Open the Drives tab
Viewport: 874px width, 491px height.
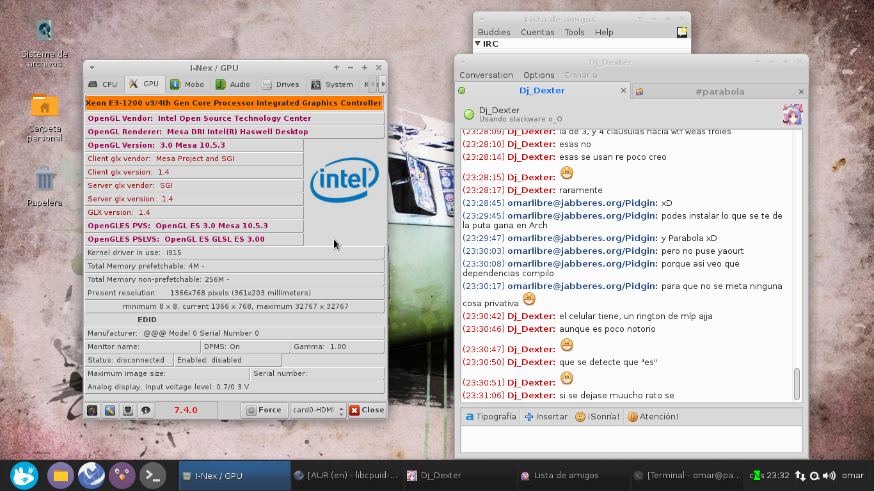tap(280, 84)
